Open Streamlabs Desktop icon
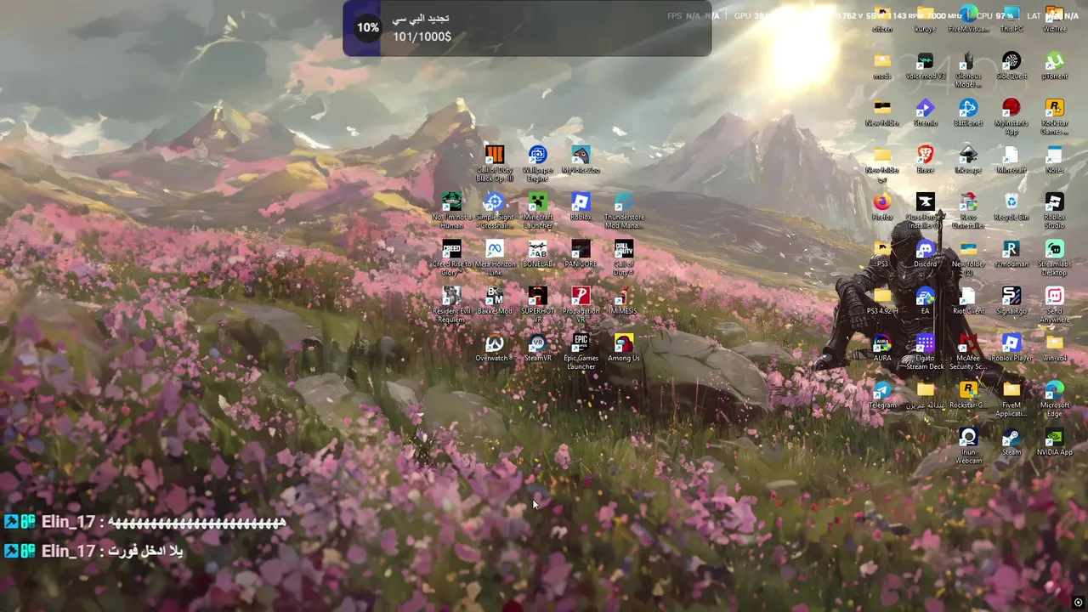The width and height of the screenshot is (1088, 612). 1054,248
